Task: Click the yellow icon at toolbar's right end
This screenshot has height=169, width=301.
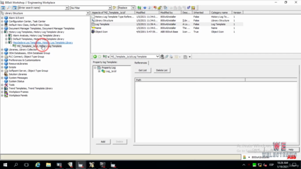Action: 193,8
